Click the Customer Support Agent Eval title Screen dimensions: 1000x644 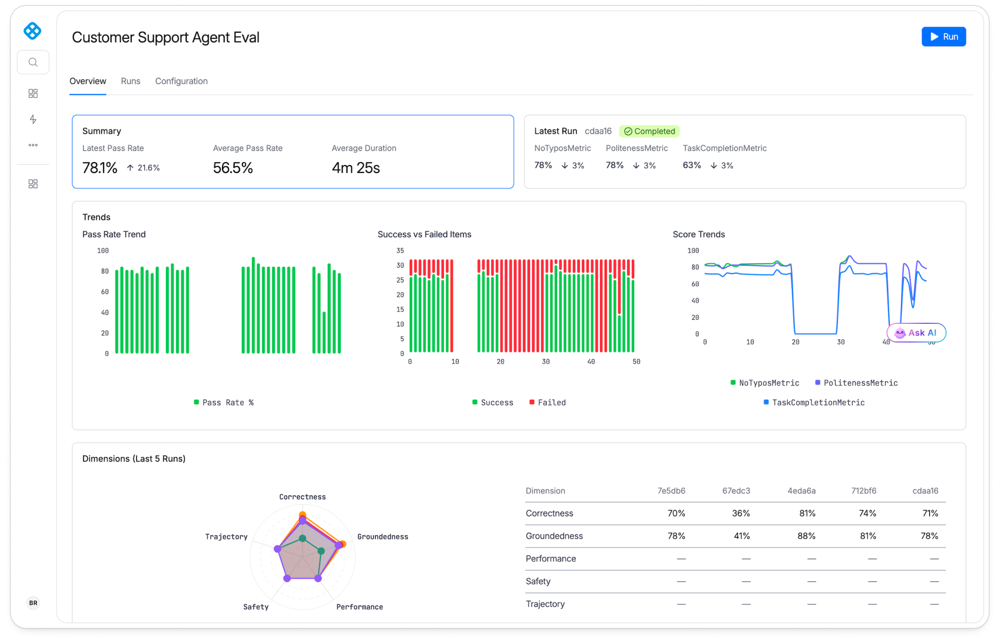tap(166, 37)
